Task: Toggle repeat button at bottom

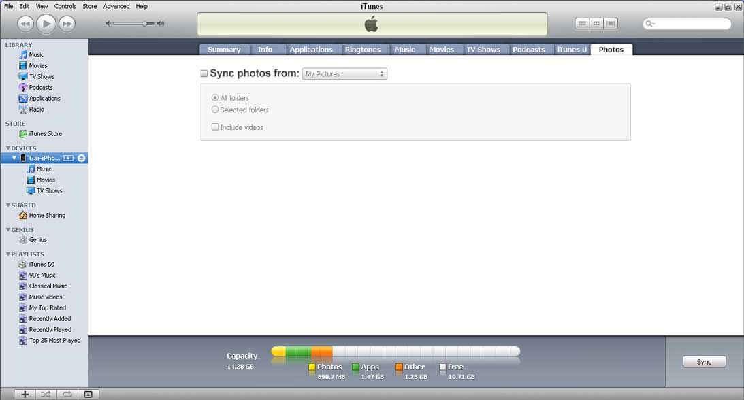Action: point(67,395)
